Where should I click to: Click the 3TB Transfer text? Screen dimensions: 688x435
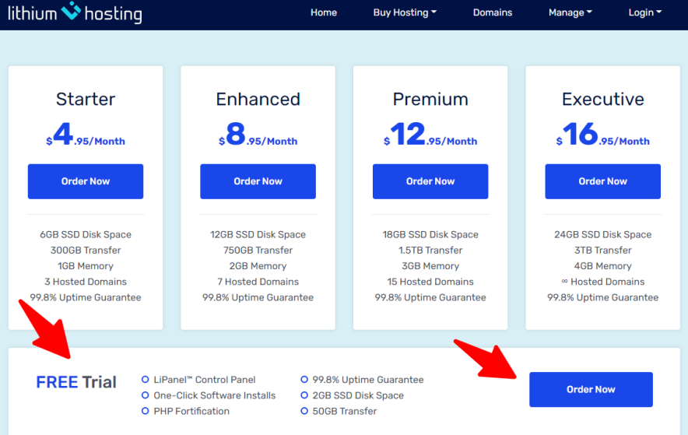click(x=603, y=251)
